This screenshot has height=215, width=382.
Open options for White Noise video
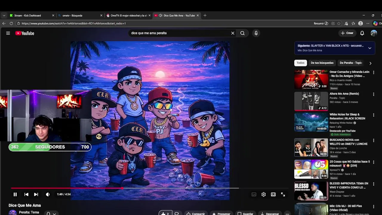click(373, 115)
